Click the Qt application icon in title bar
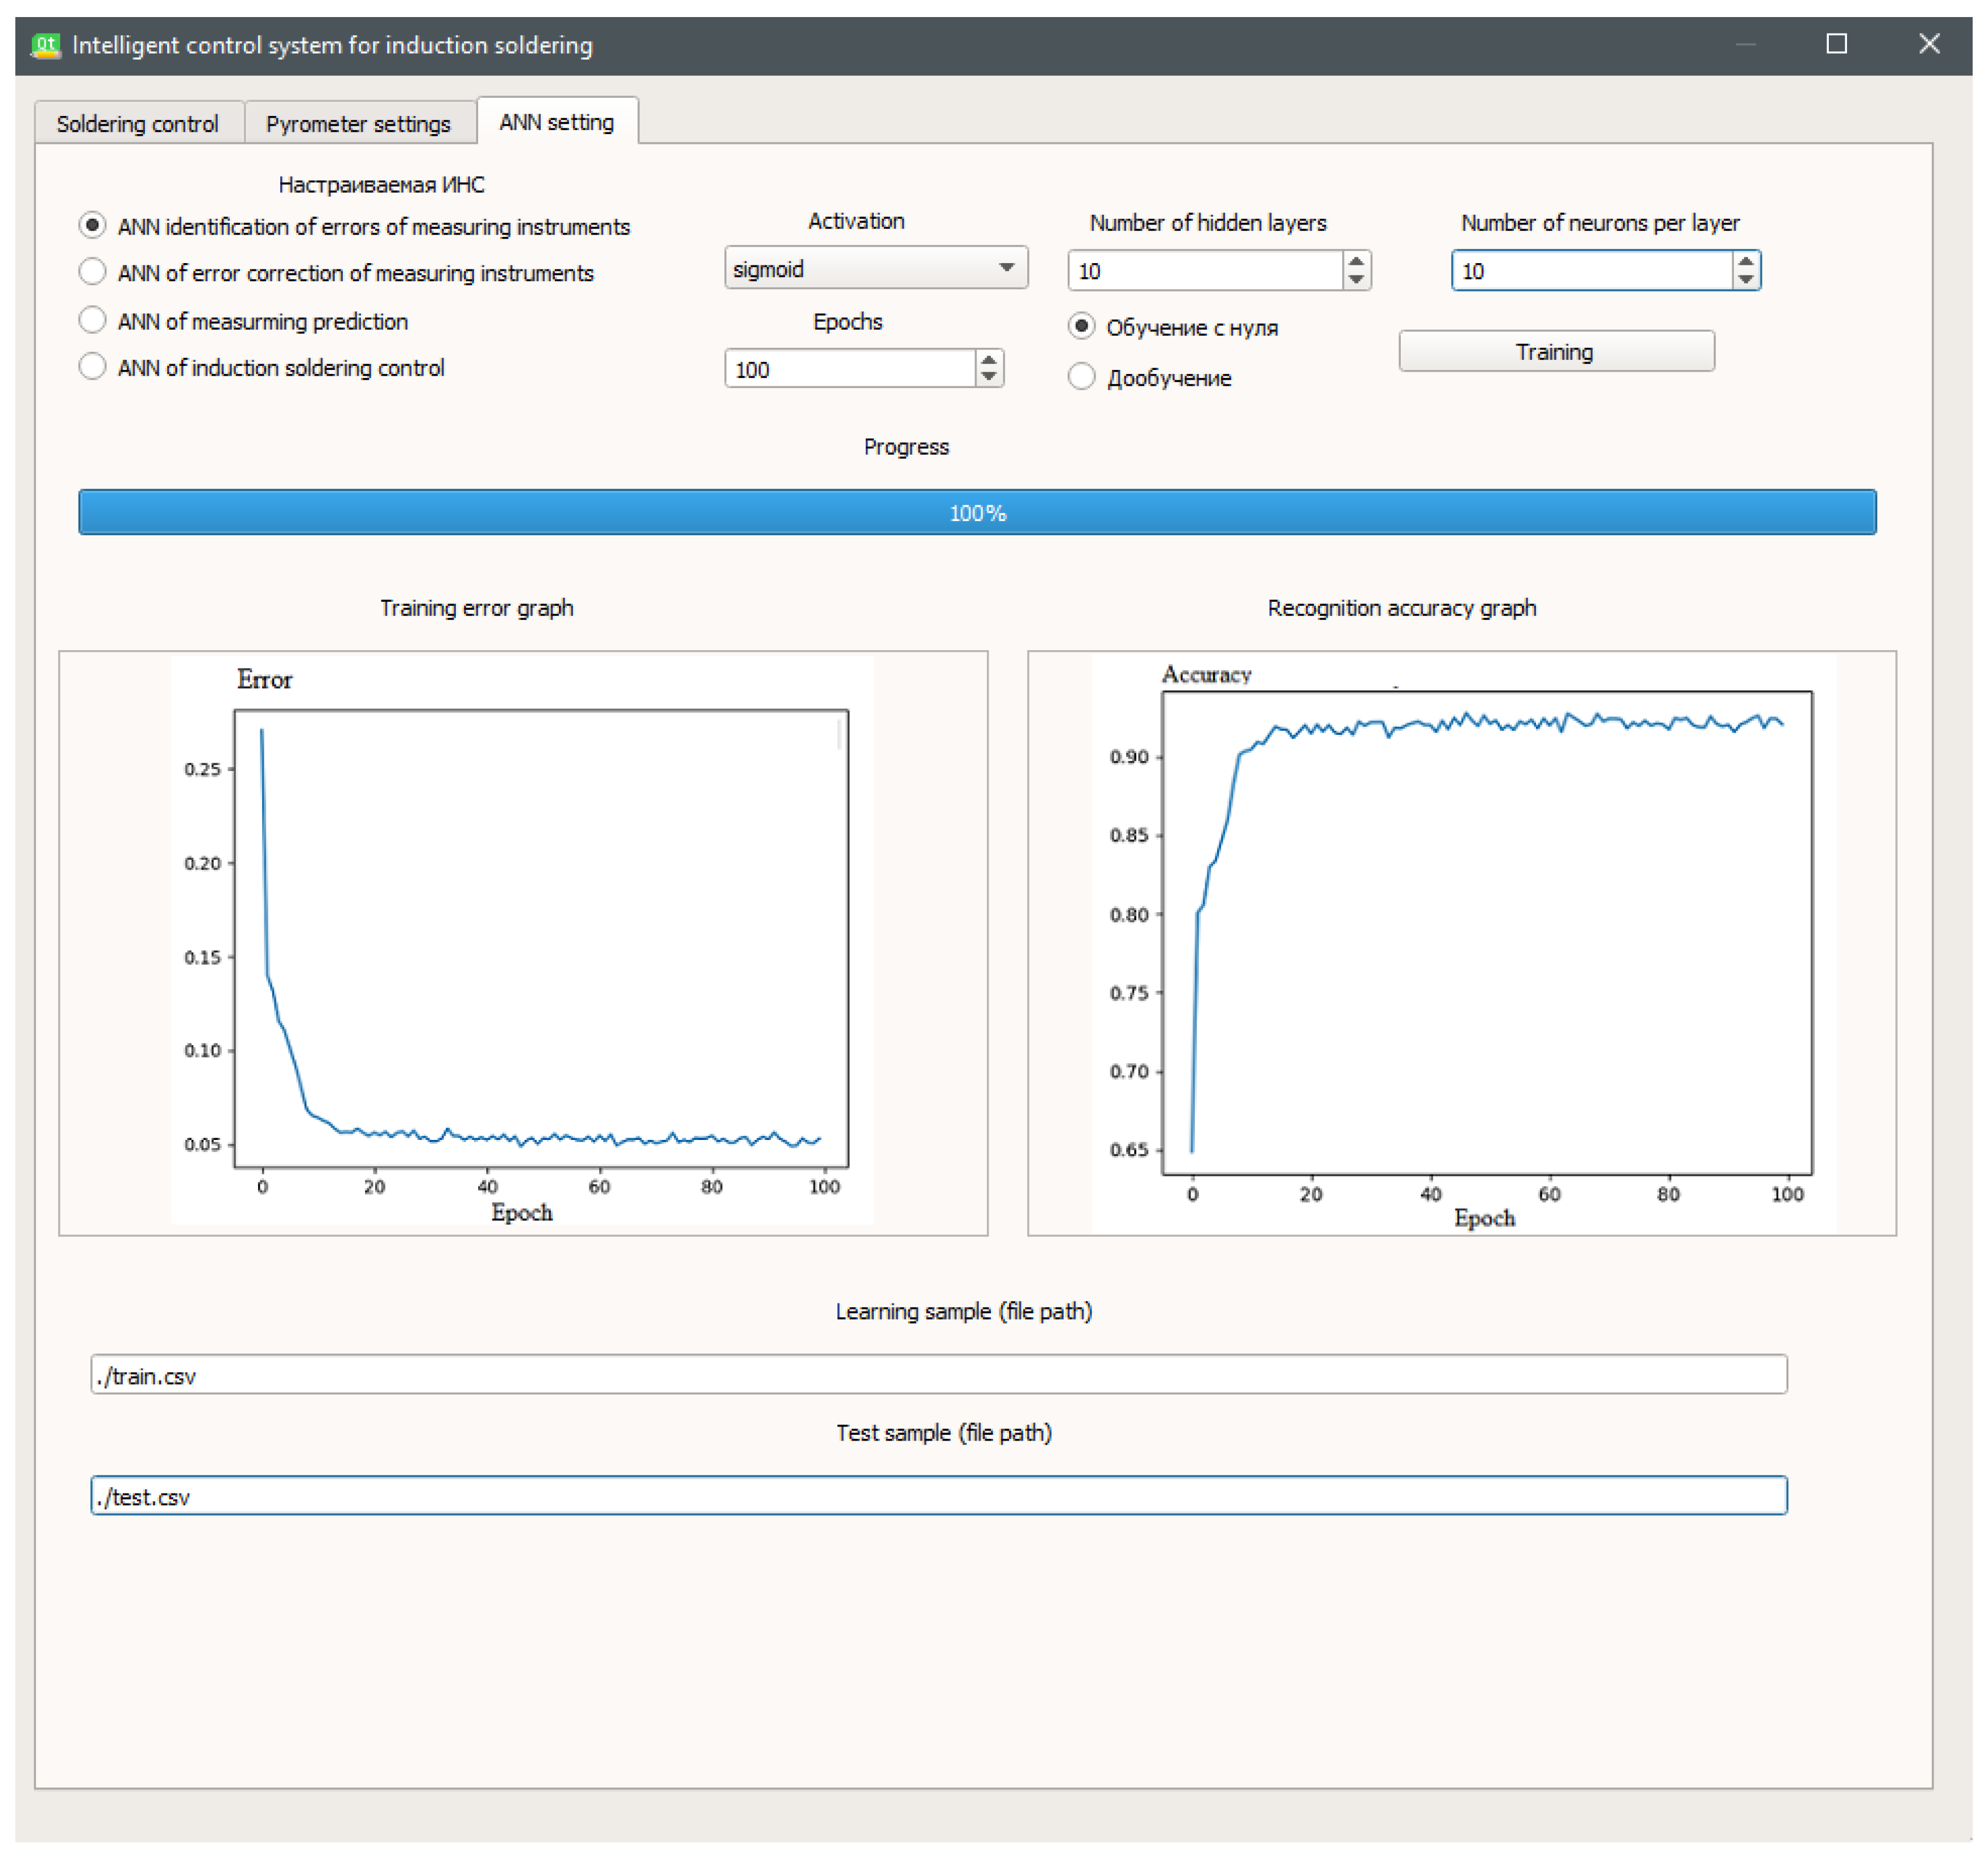Viewport: 1988px width, 1856px height. tap(45, 45)
